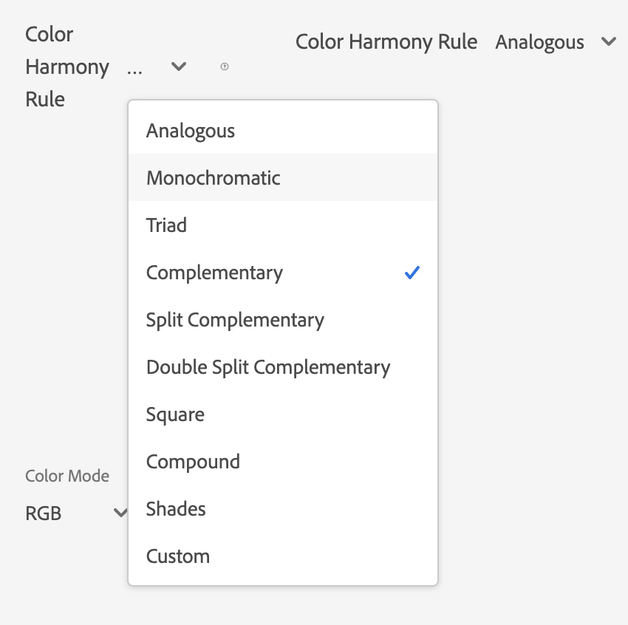
Task: Choose the Custom harmony rule
Action: [178, 556]
